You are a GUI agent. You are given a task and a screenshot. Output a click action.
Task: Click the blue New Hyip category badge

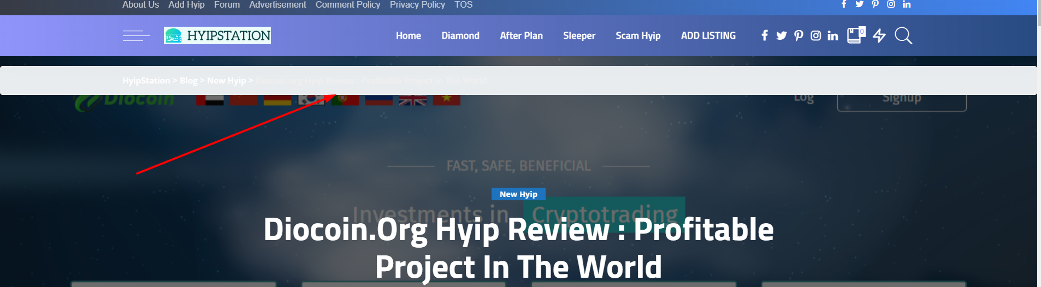click(x=518, y=194)
